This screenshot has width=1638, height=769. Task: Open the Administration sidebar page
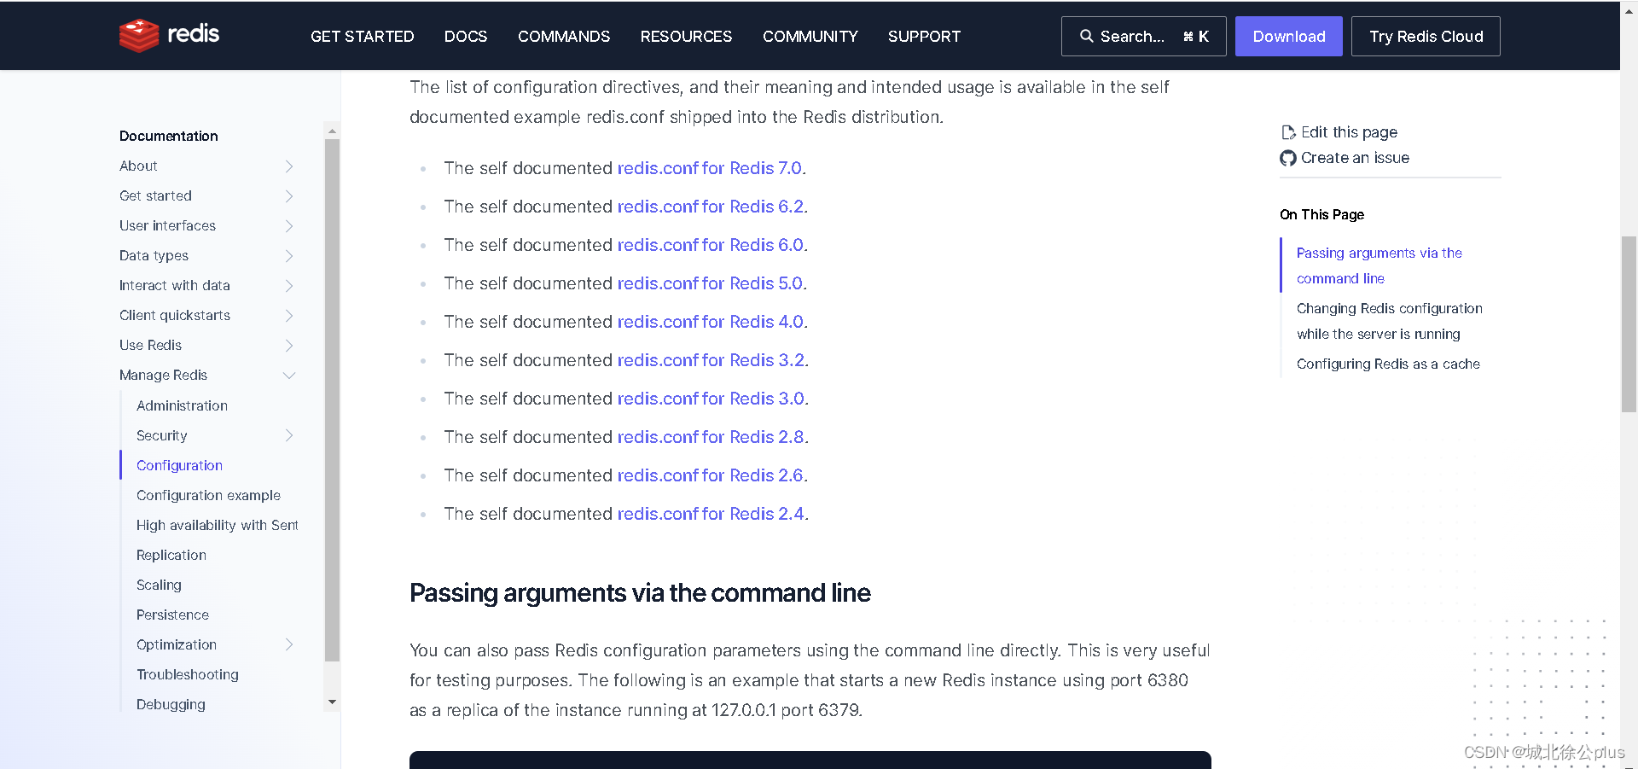tap(182, 405)
